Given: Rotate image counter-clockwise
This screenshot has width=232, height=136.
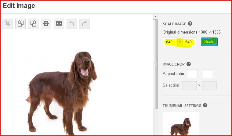Looking at the screenshot, I should [x=20, y=24].
